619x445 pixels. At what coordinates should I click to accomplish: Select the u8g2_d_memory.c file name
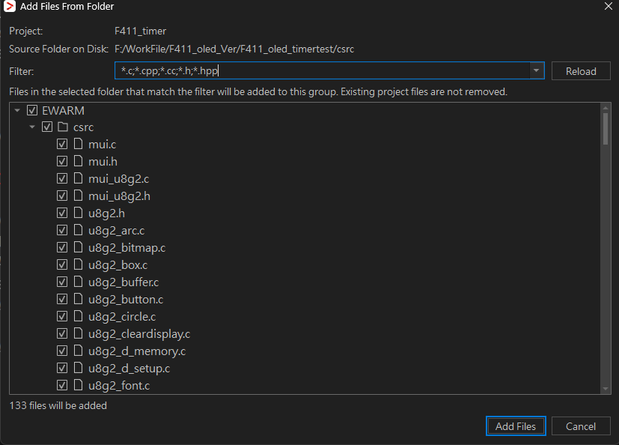click(x=137, y=351)
